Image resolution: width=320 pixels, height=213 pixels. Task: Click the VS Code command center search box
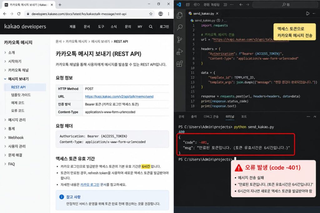[285, 4]
